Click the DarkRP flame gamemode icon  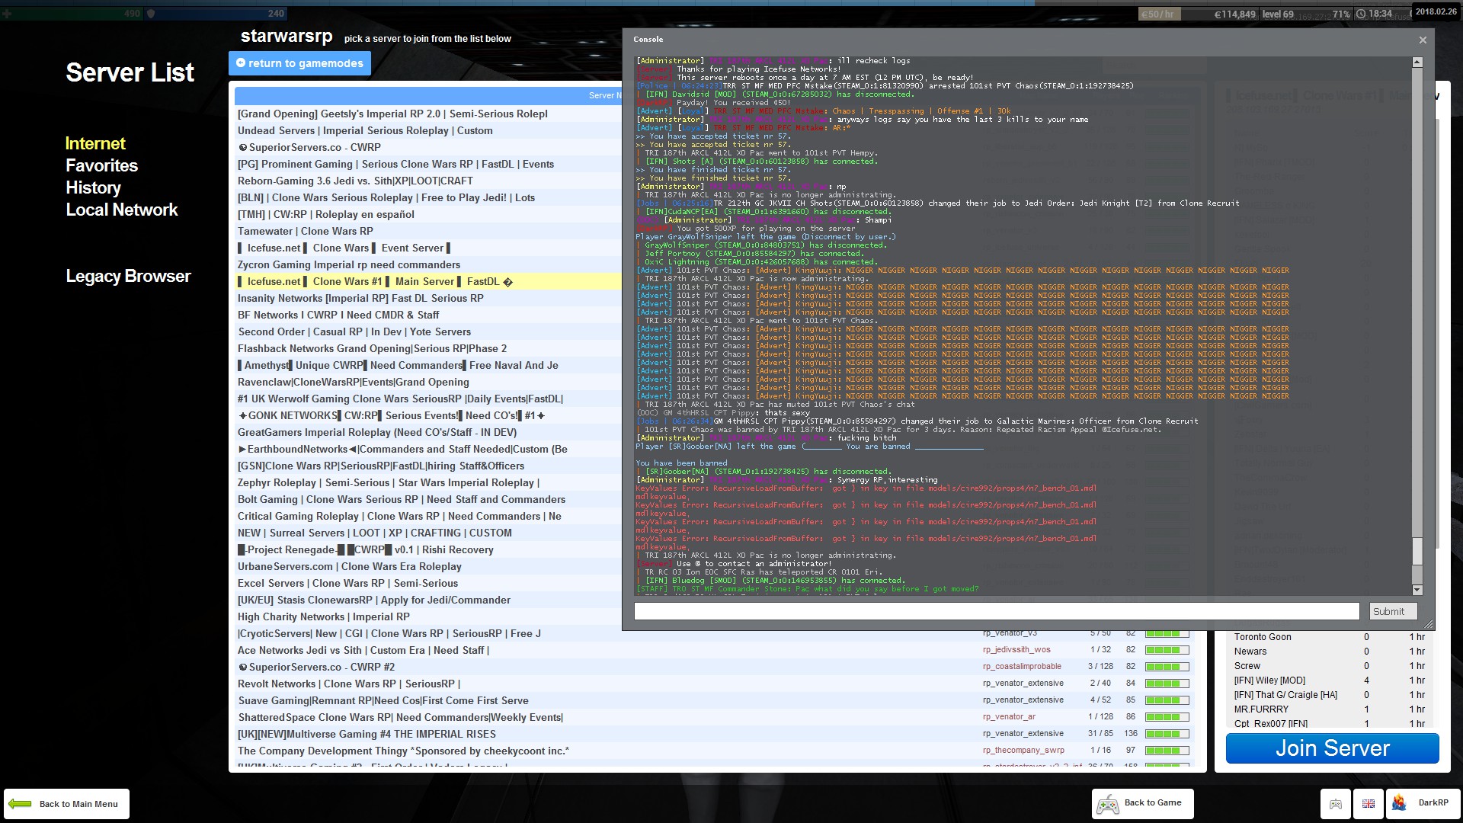tap(1400, 802)
